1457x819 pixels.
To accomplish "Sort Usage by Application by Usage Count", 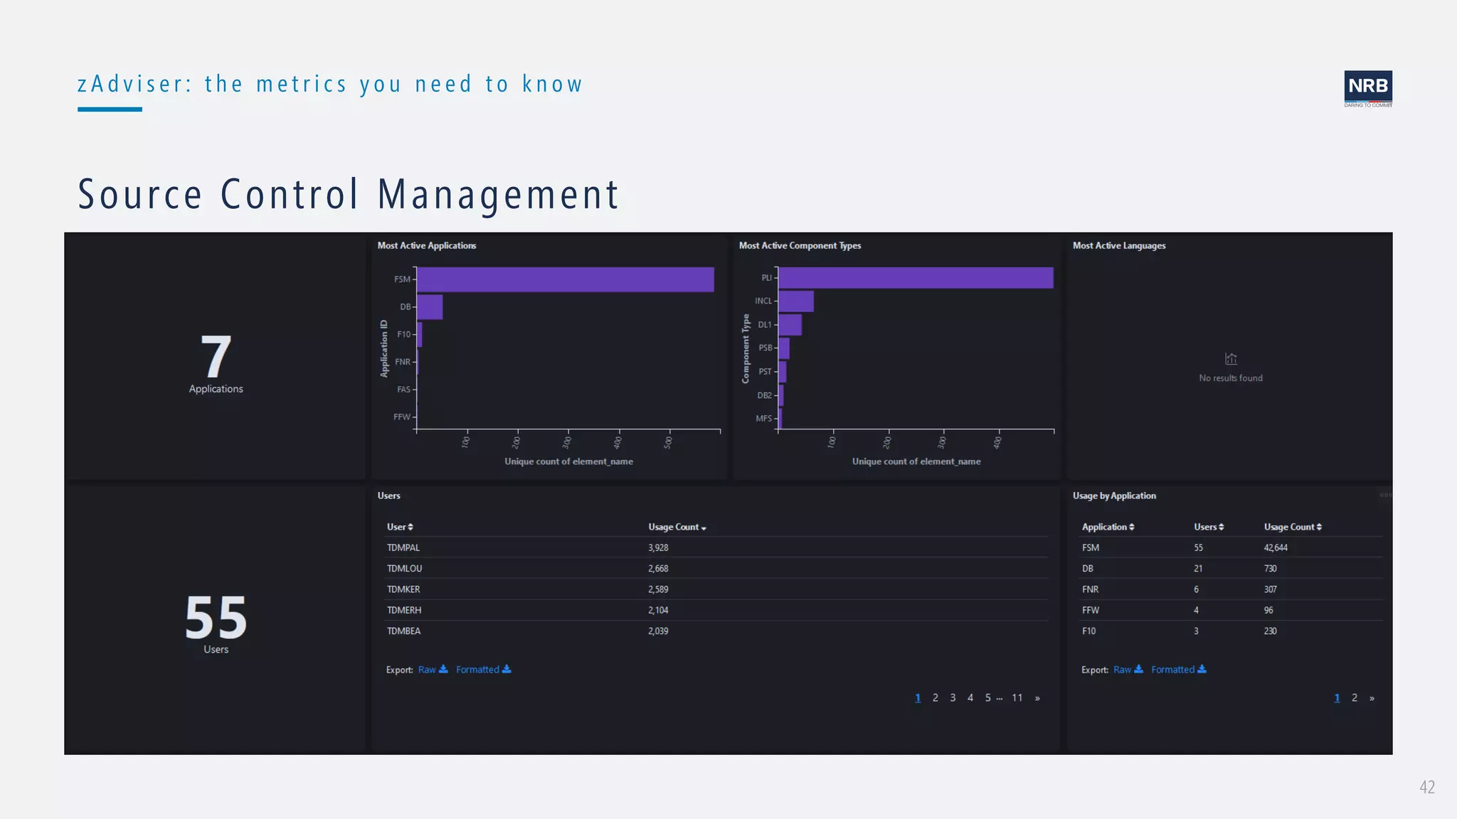I will (1293, 527).
